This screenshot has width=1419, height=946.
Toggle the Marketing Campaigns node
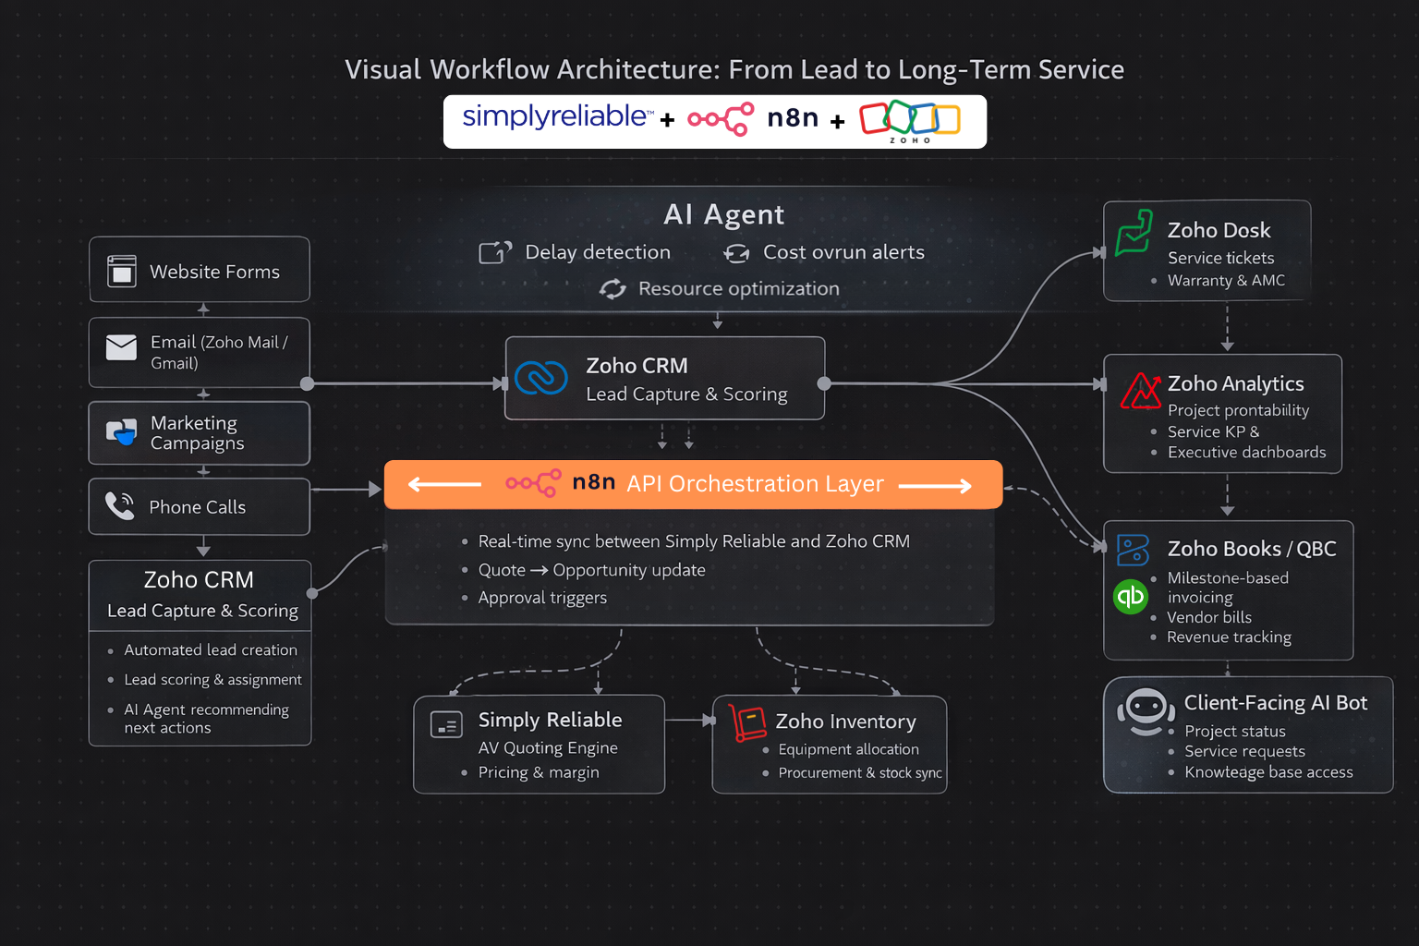(199, 432)
